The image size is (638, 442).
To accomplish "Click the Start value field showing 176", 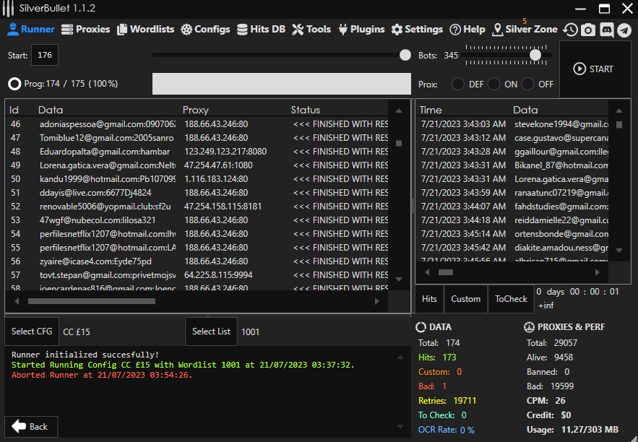I will [x=45, y=55].
